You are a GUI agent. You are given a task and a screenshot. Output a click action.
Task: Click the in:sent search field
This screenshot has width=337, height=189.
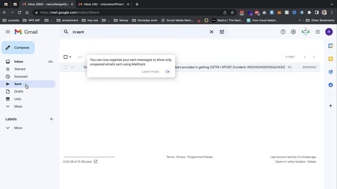coord(137,32)
